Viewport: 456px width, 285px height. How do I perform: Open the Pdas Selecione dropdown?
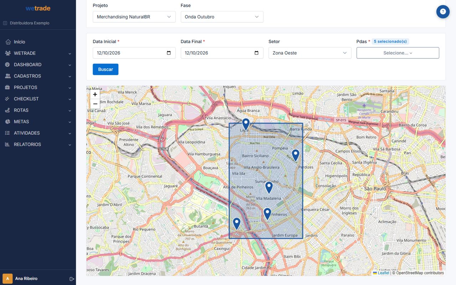[398, 53]
